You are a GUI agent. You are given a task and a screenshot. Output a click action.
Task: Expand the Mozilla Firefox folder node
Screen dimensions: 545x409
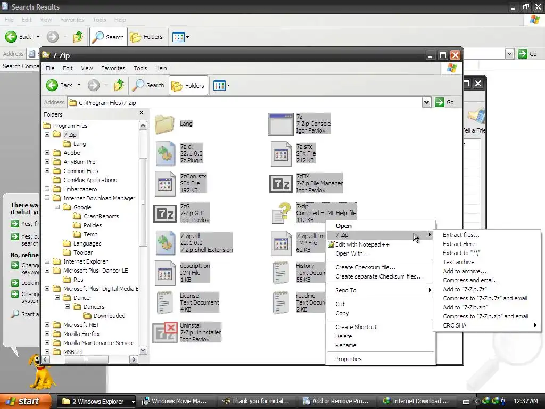tap(47, 334)
